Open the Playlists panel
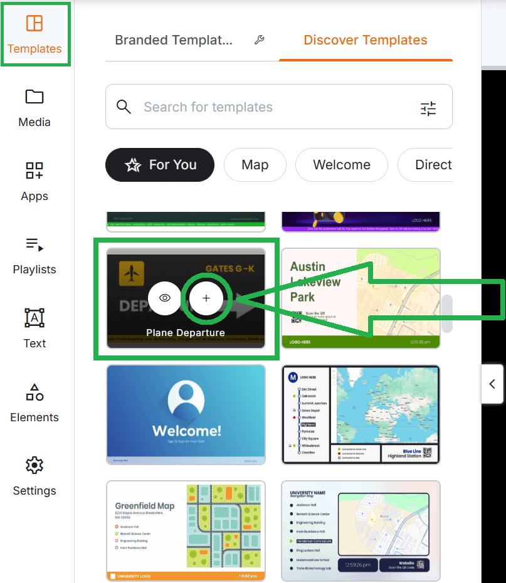Image resolution: width=506 pixels, height=583 pixels. click(34, 256)
